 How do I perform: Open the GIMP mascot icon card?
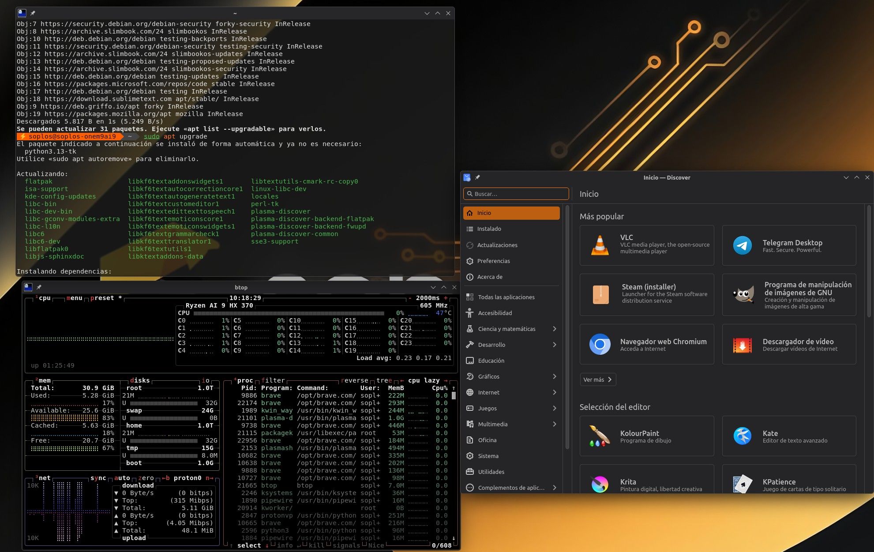point(743,294)
